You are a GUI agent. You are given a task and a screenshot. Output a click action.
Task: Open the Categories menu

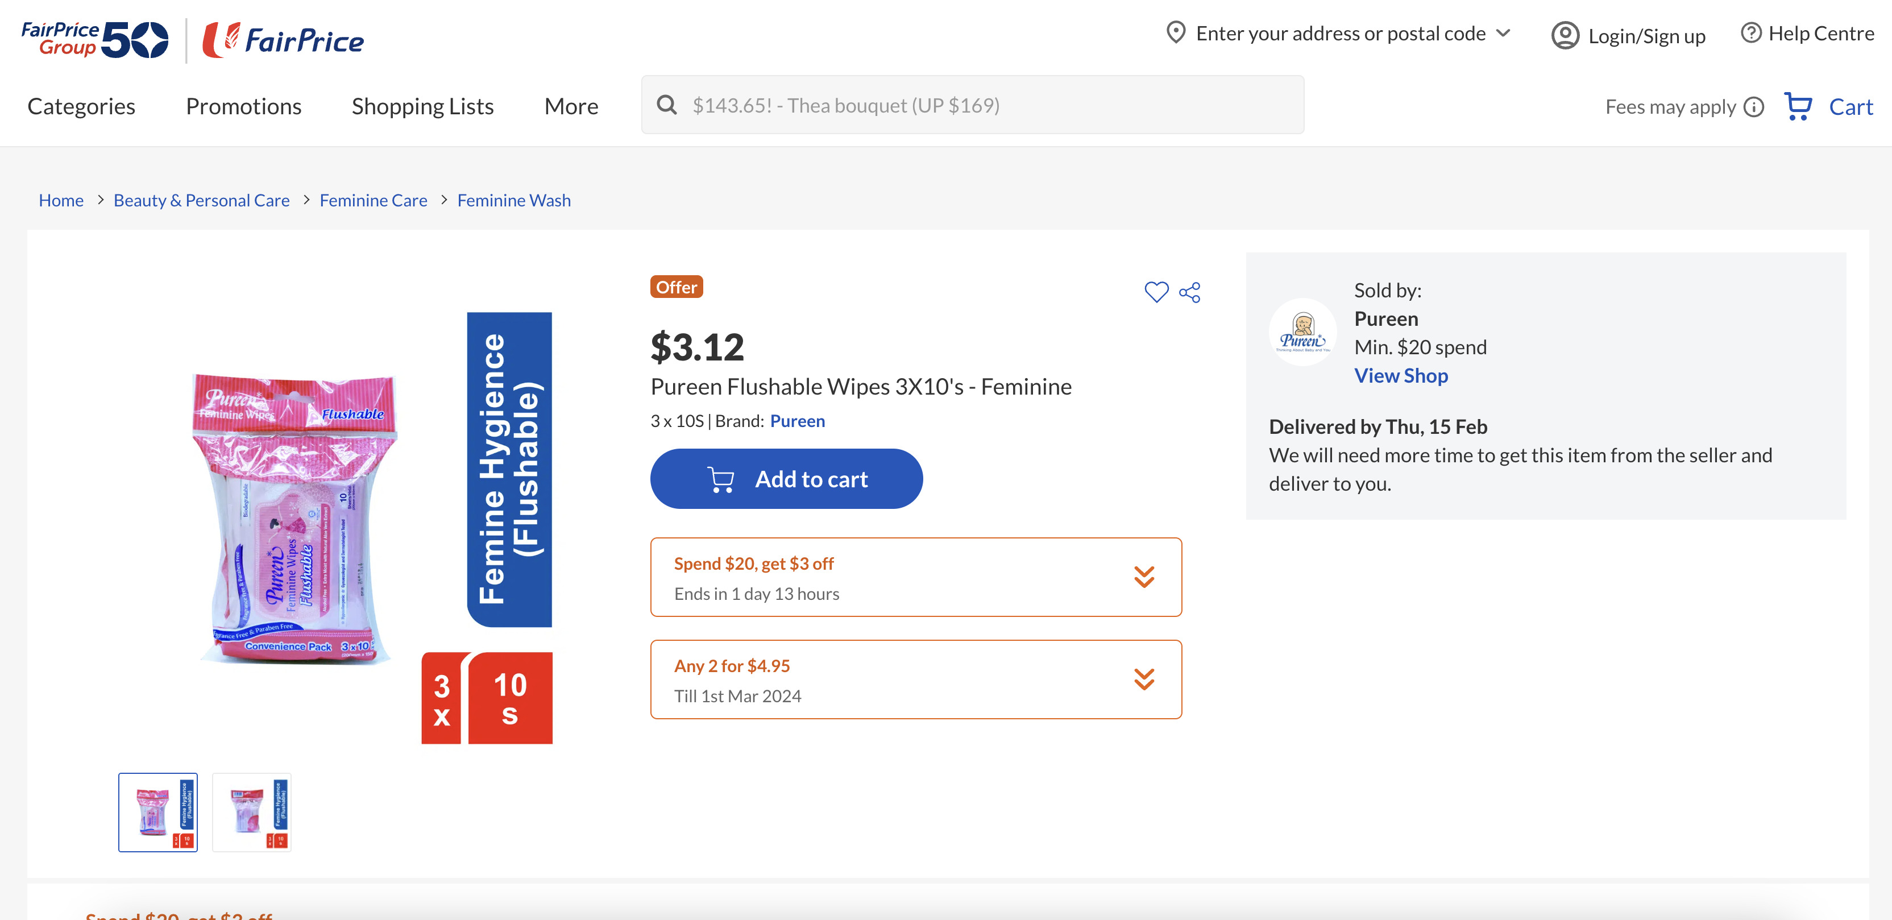(x=81, y=106)
